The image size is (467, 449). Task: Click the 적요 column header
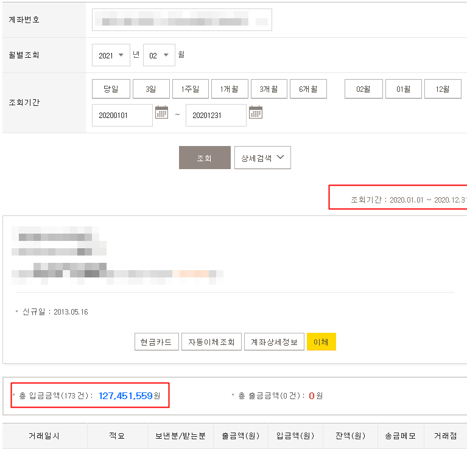click(x=118, y=436)
